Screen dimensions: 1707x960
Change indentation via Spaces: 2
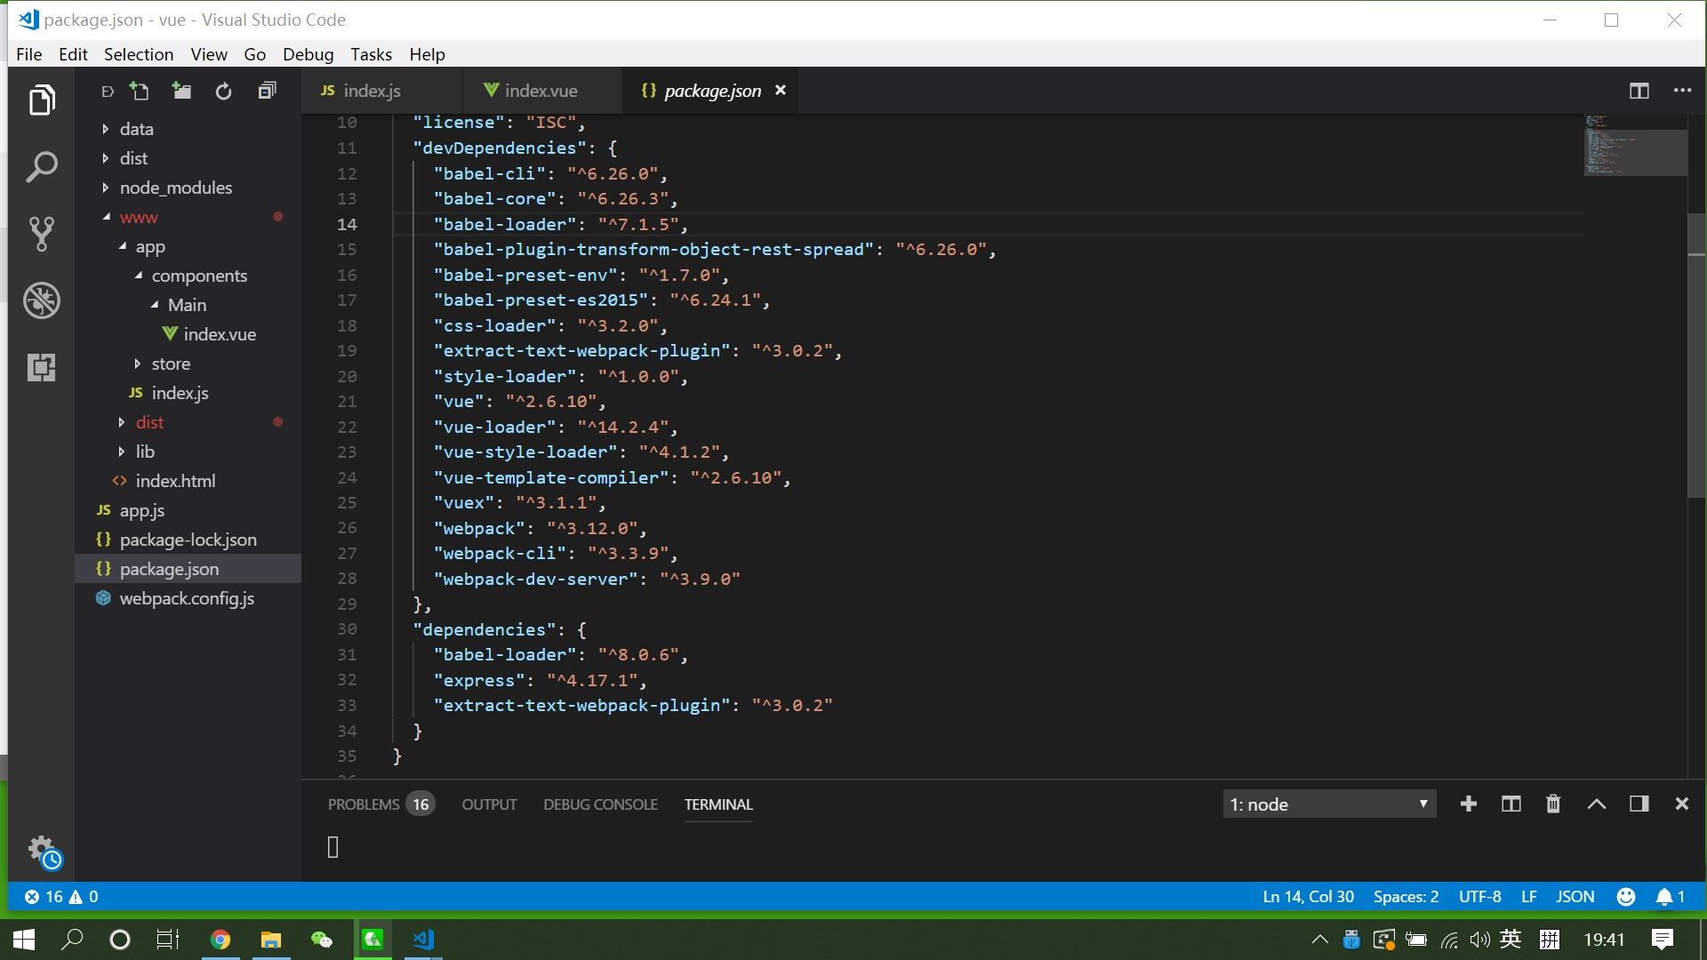(1406, 897)
